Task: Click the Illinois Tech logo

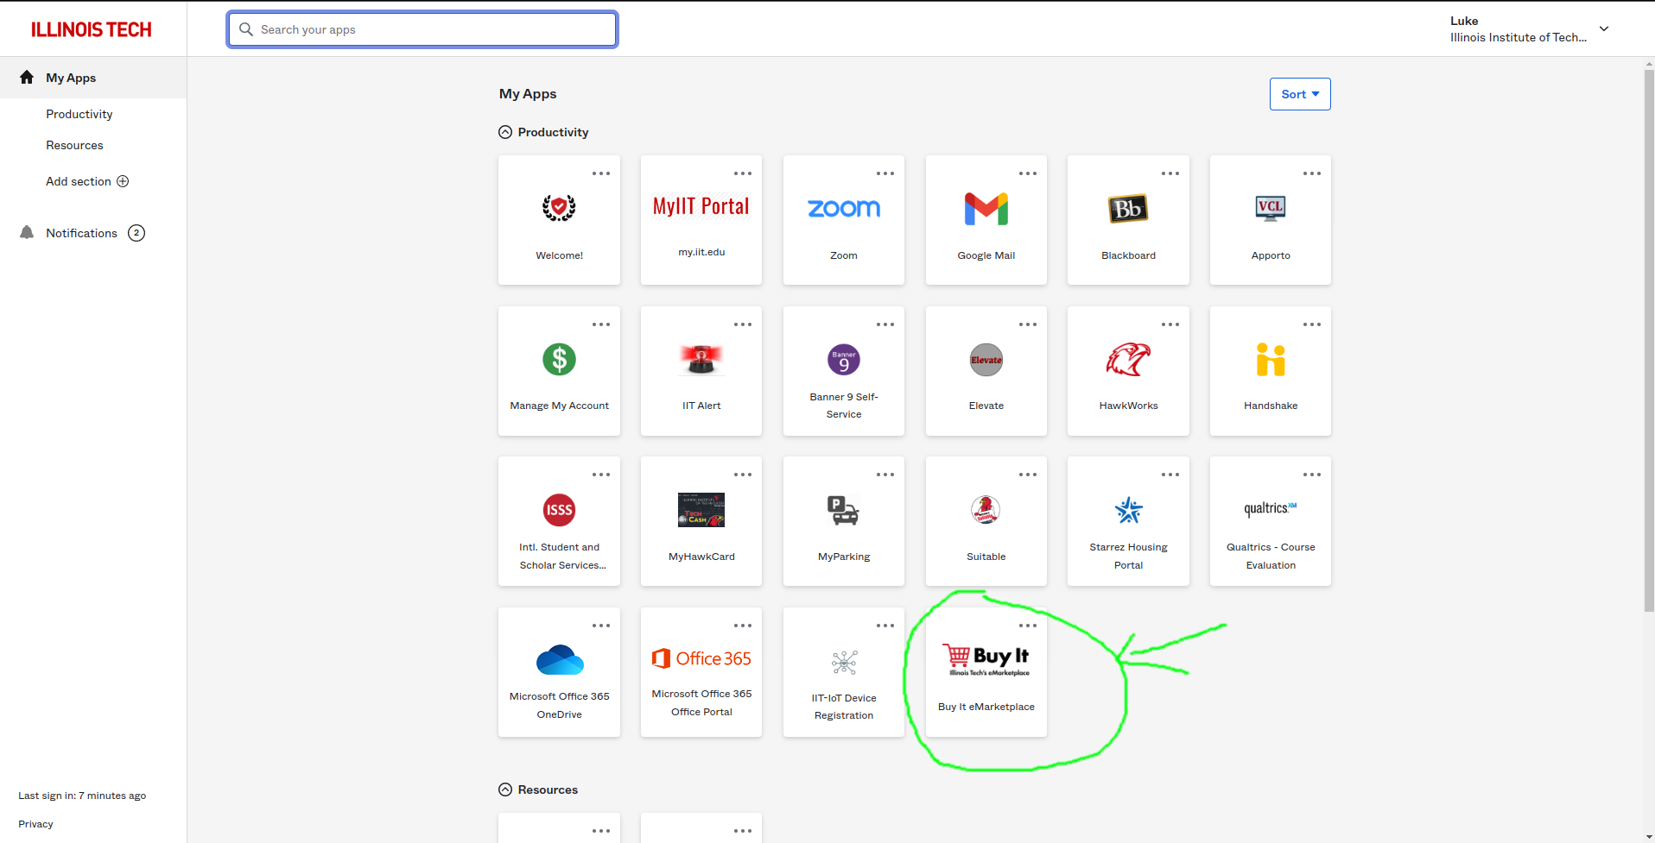Action: (92, 29)
